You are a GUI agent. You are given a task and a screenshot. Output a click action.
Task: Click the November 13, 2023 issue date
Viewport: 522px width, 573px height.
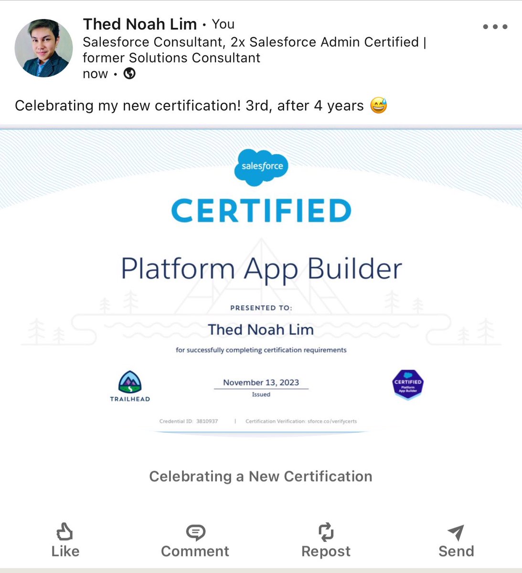(x=261, y=382)
